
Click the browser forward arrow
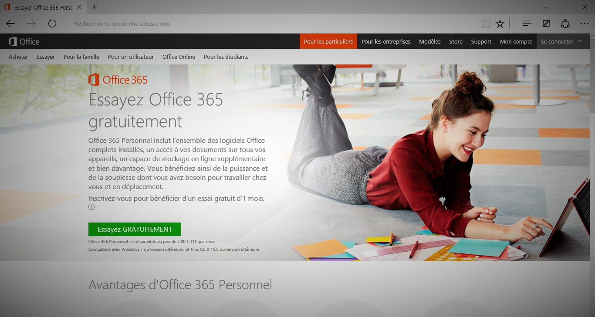[x=31, y=24]
